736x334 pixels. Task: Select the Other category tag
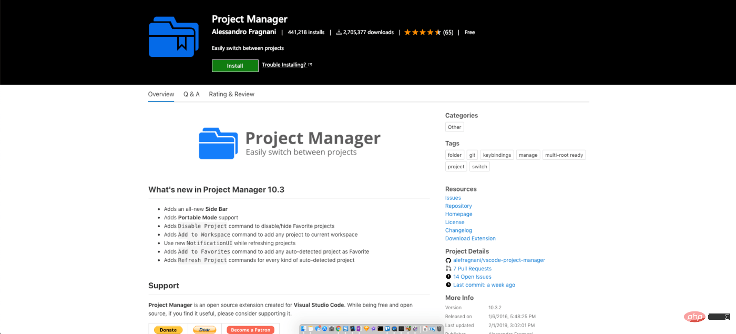pyautogui.click(x=455, y=127)
